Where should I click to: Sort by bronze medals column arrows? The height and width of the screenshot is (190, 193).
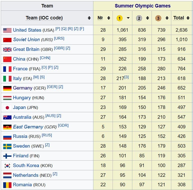167,18
